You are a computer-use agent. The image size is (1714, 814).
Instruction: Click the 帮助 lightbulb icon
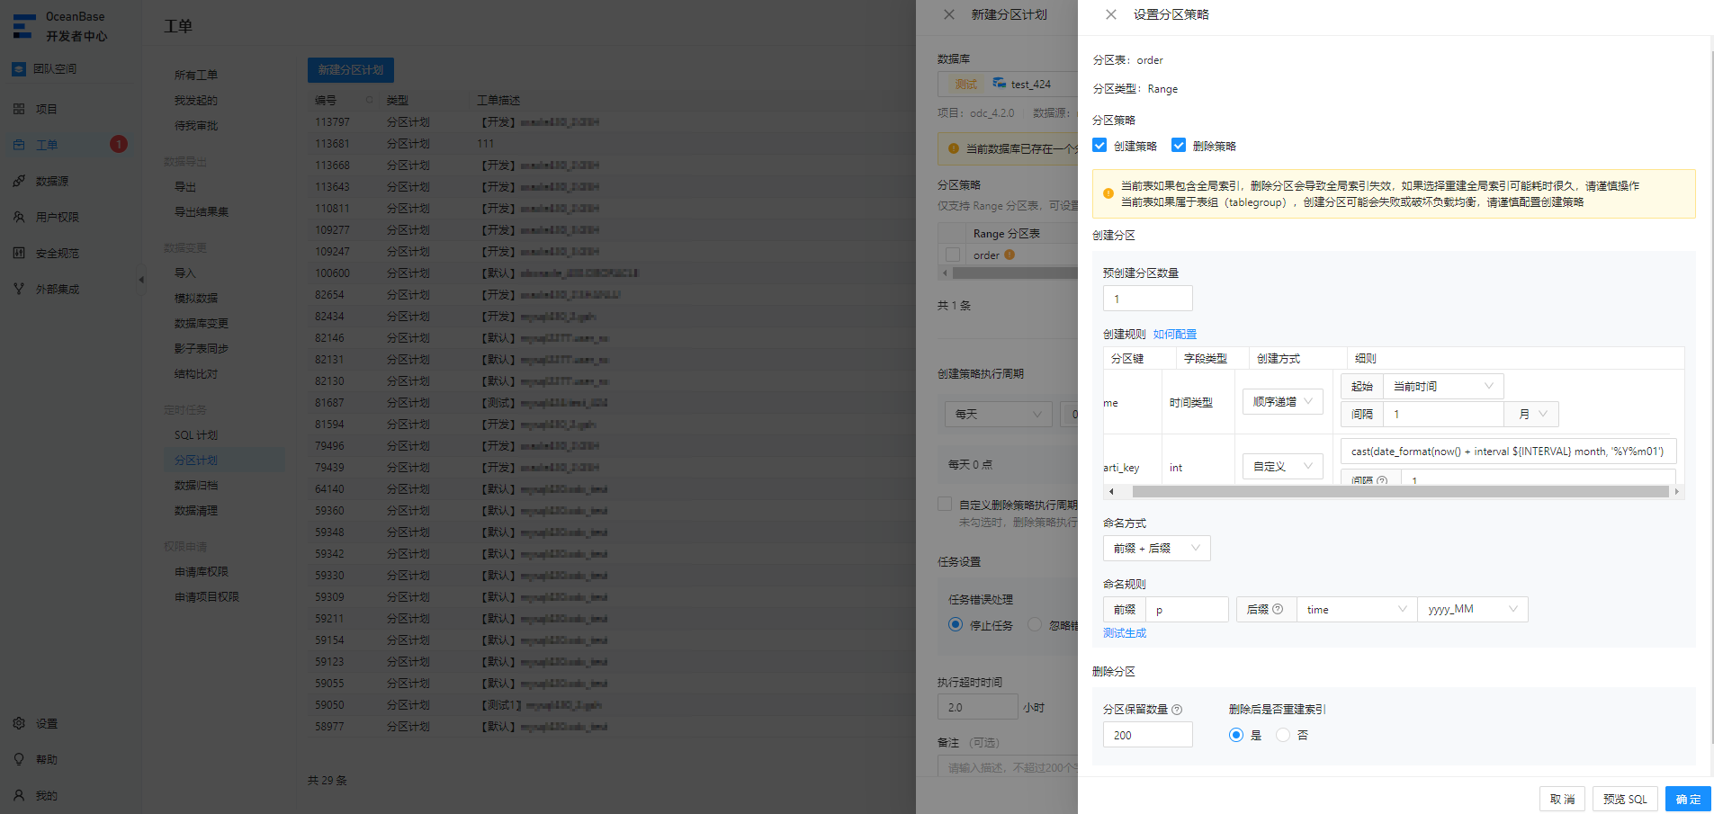tap(19, 759)
